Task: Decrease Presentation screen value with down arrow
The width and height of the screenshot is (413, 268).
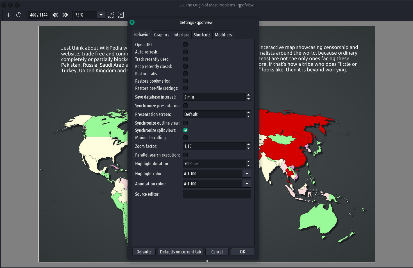Action: pyautogui.click(x=248, y=116)
